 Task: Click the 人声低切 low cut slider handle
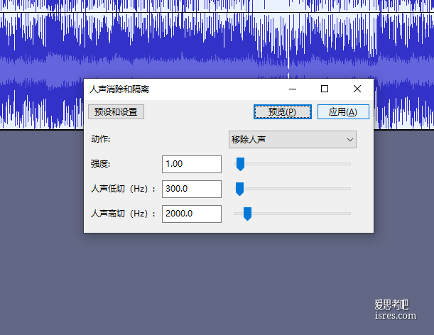click(x=239, y=189)
